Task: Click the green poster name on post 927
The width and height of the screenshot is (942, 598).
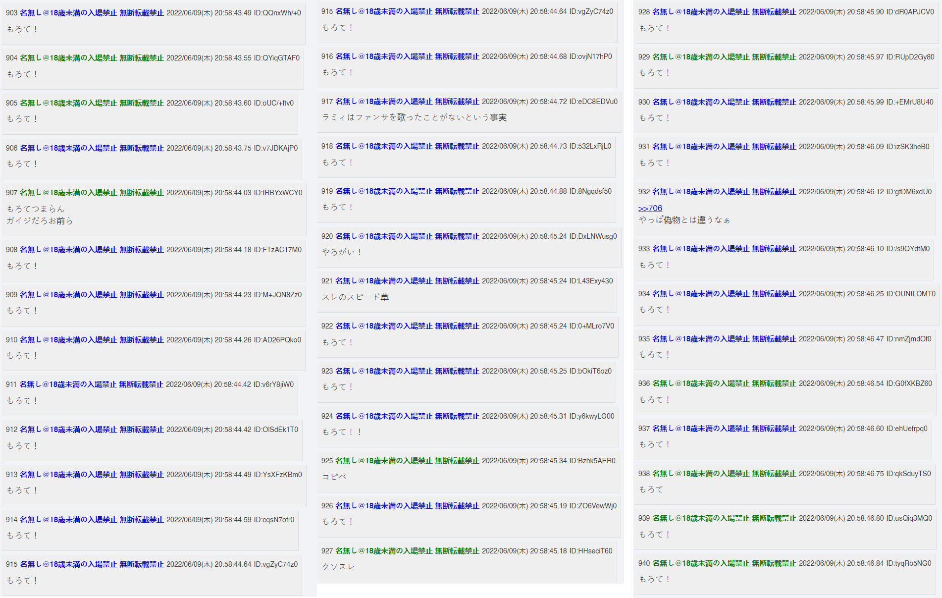Action: 407,551
